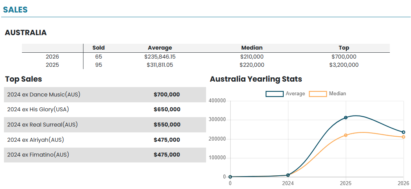411x189 pixels.
Task: Click the Sold column header
Action: click(x=98, y=48)
